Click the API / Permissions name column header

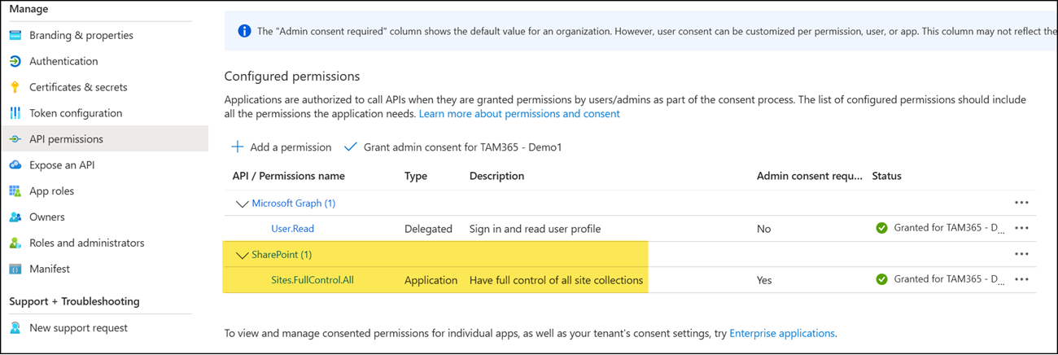(289, 176)
